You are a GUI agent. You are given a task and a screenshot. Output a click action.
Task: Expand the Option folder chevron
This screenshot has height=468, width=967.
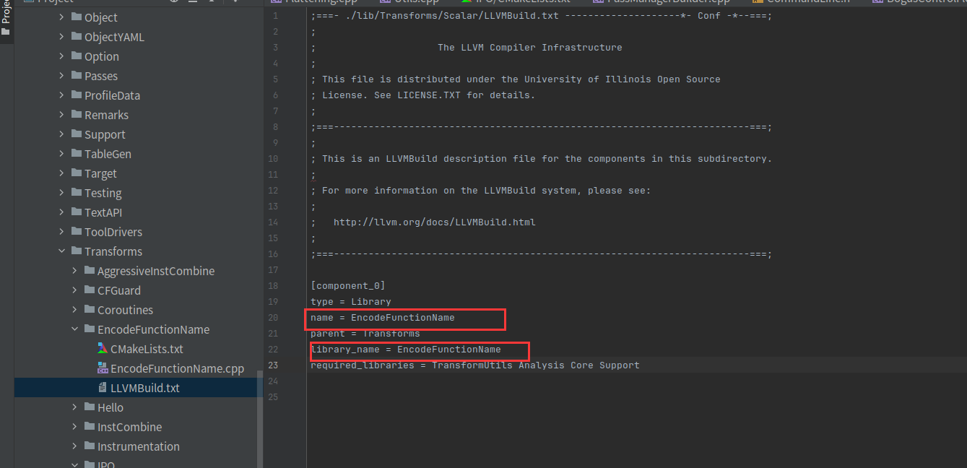tap(61, 56)
